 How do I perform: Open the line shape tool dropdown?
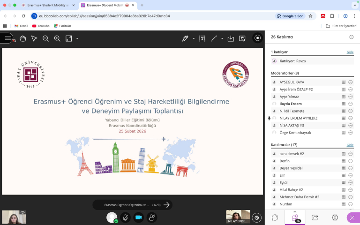click(x=222, y=38)
